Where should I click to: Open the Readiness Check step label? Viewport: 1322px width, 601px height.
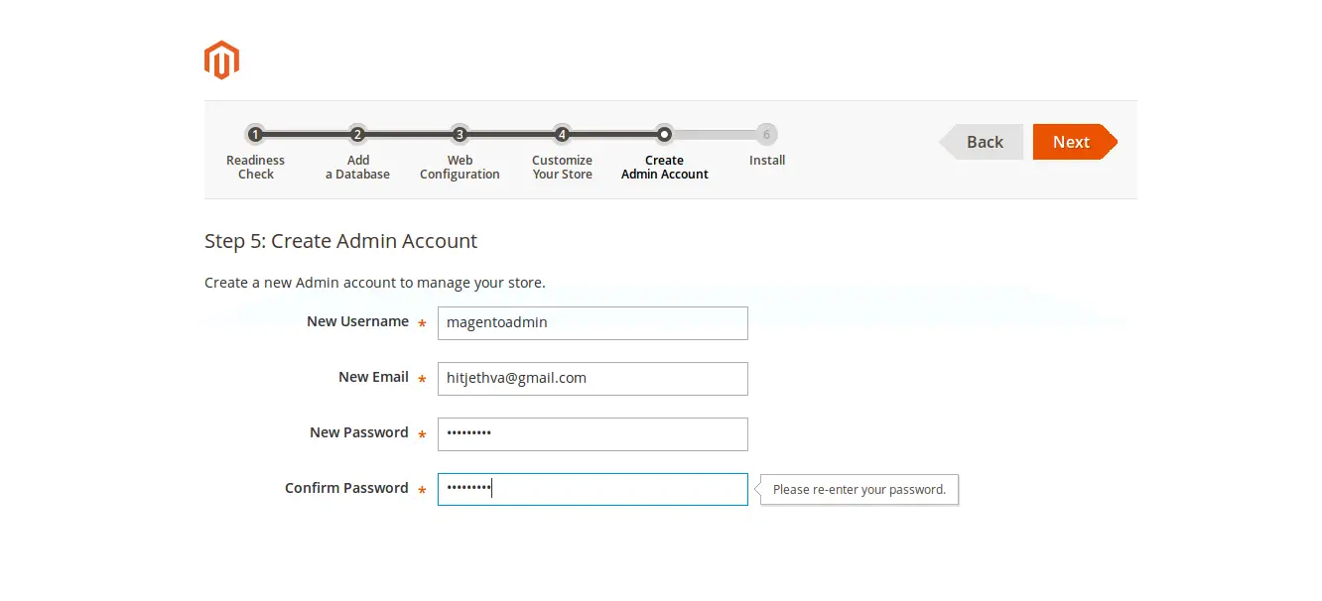pyautogui.click(x=255, y=168)
